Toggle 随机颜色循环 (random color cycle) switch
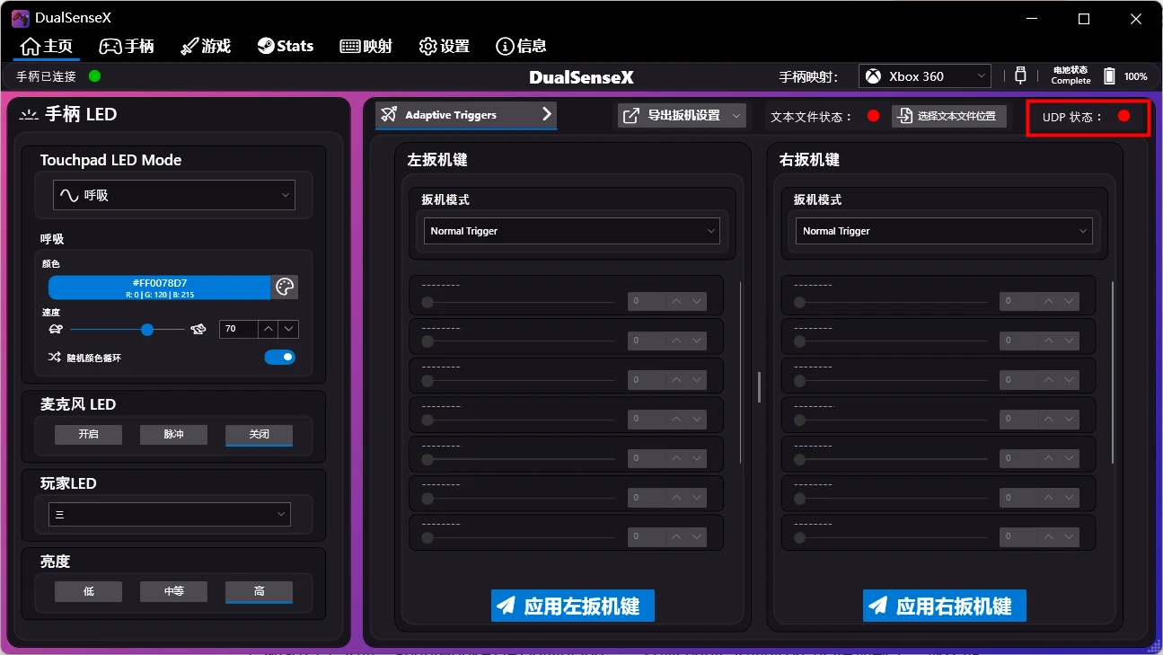 [280, 357]
